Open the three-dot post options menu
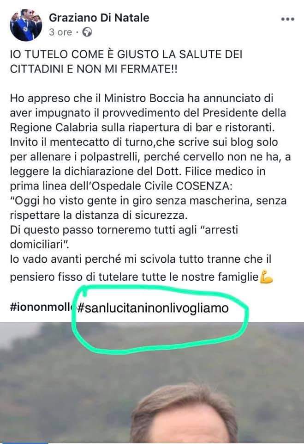Image resolution: width=304 pixels, height=444 pixels. click(287, 19)
